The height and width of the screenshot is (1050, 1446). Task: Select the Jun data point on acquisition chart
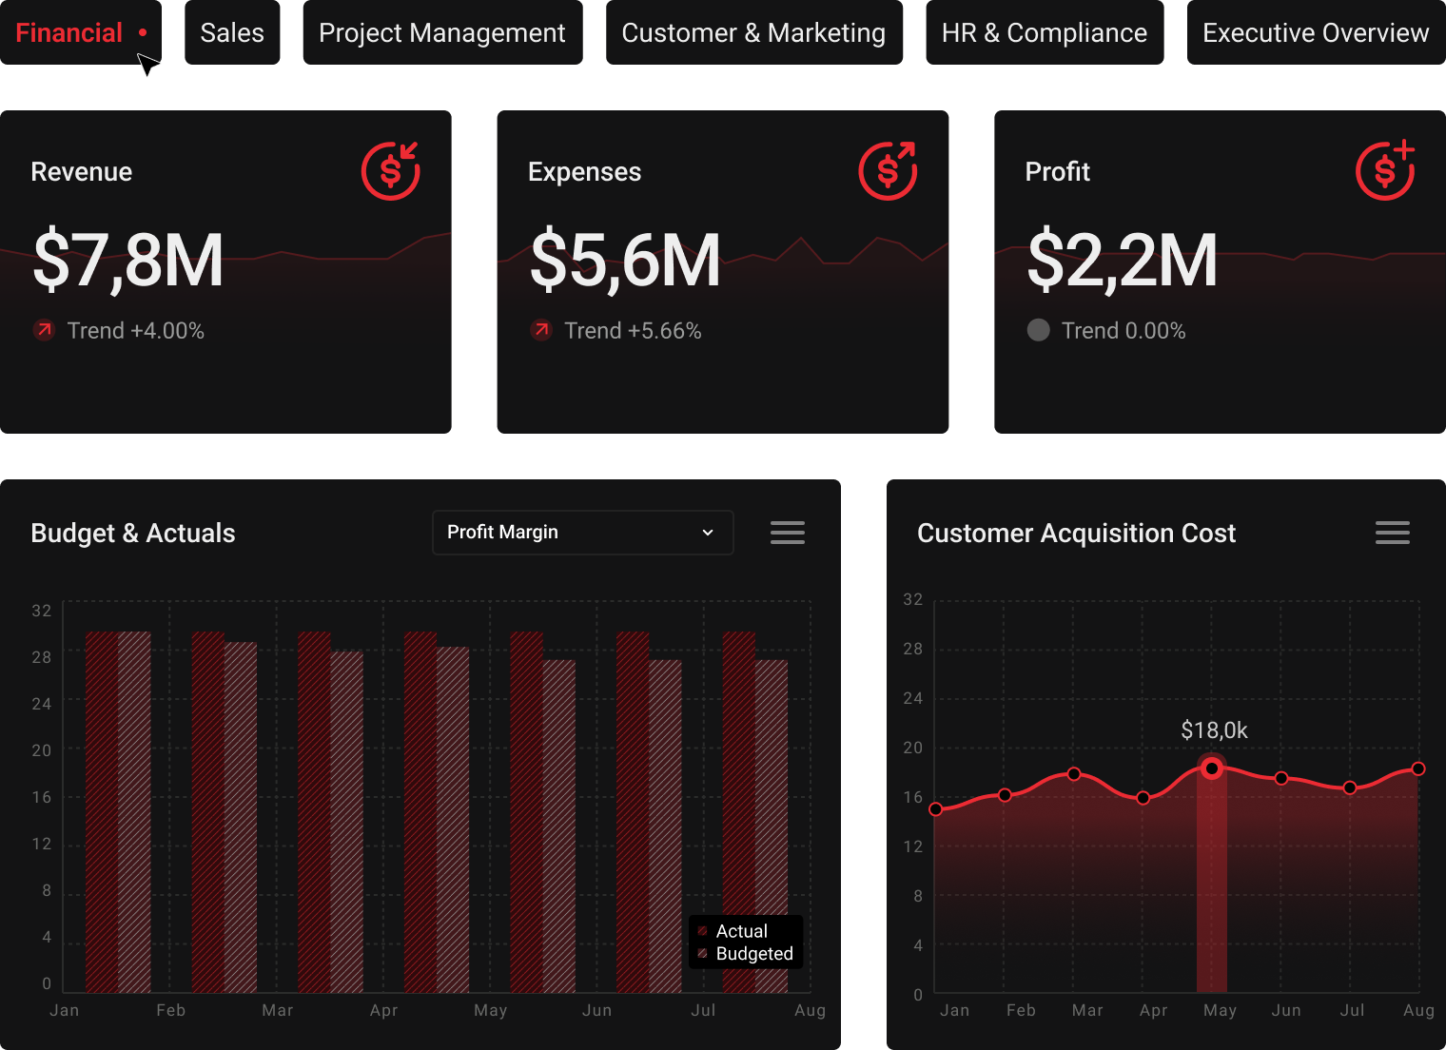click(1281, 778)
